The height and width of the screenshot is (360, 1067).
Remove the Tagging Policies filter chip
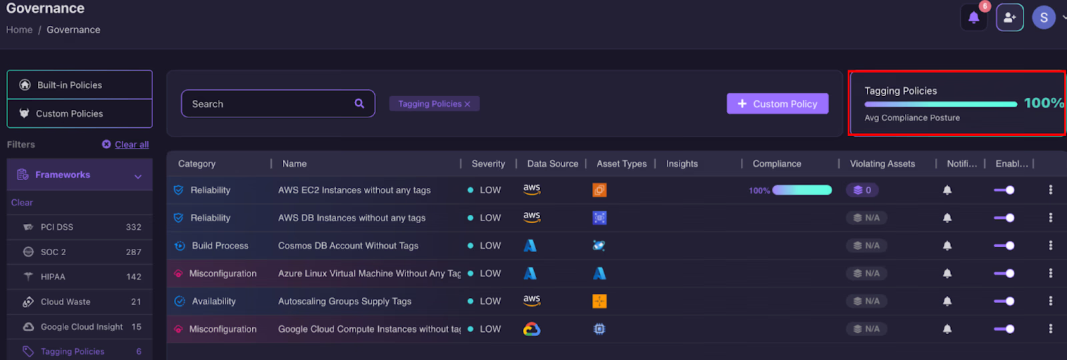pos(467,104)
